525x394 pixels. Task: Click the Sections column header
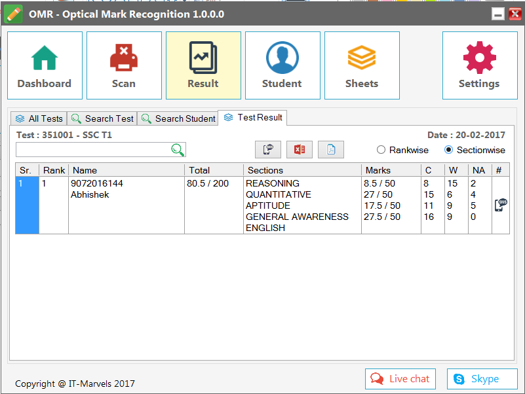coord(302,170)
